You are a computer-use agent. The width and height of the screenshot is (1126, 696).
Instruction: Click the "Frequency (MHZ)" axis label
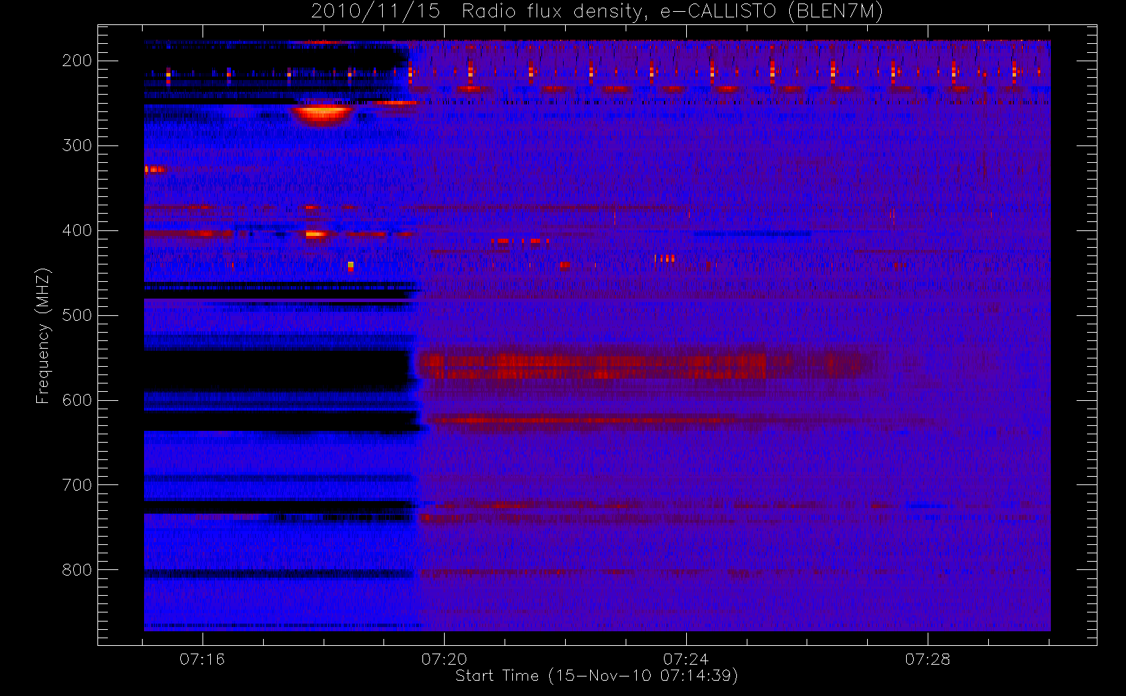[43, 335]
